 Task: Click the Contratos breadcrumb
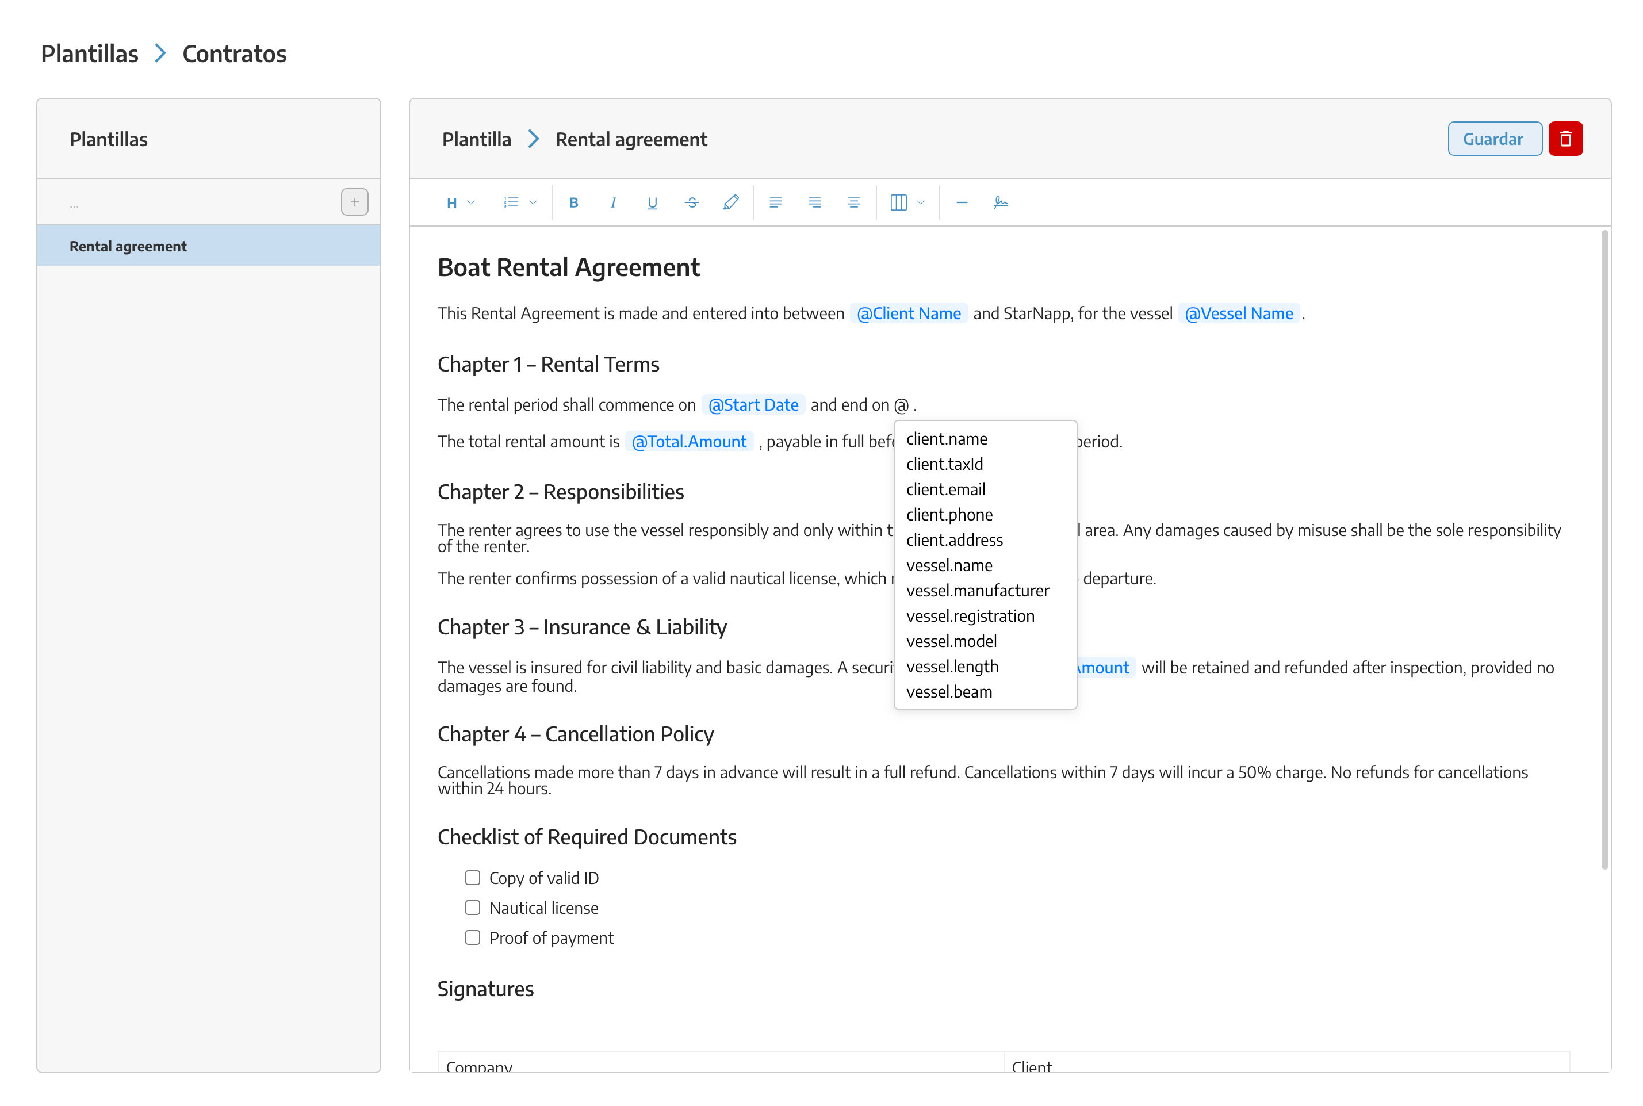(234, 53)
